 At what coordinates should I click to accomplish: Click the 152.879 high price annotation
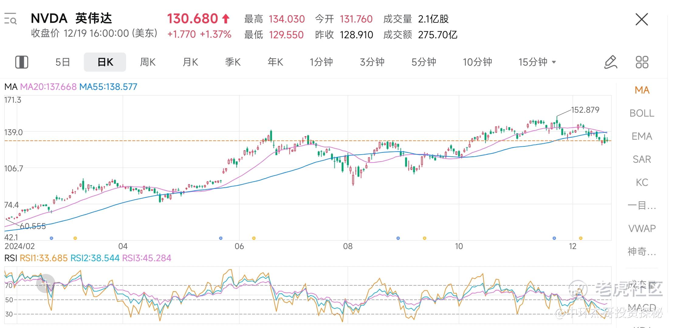[x=585, y=110]
